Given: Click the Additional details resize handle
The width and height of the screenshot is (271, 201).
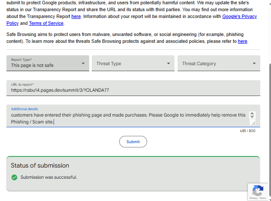Looking at the screenshot, I should [253, 123].
